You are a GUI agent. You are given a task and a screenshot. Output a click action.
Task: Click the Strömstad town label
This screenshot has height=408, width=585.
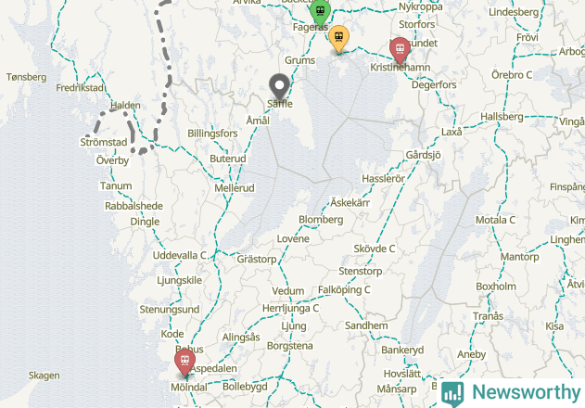(104, 142)
